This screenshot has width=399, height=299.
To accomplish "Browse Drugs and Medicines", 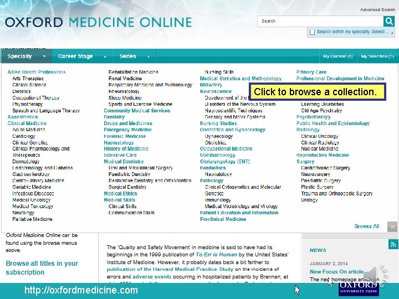I will [x=128, y=123].
